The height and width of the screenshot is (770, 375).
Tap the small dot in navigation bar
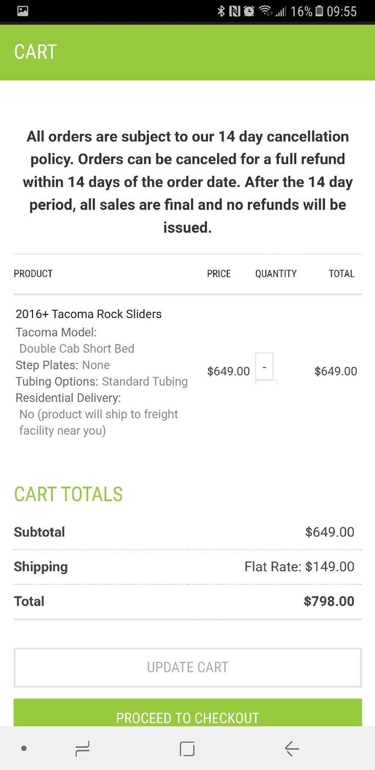click(24, 748)
